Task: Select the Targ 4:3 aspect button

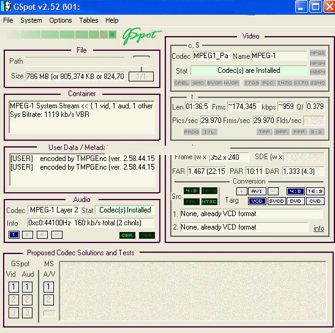Action: pos(295,191)
